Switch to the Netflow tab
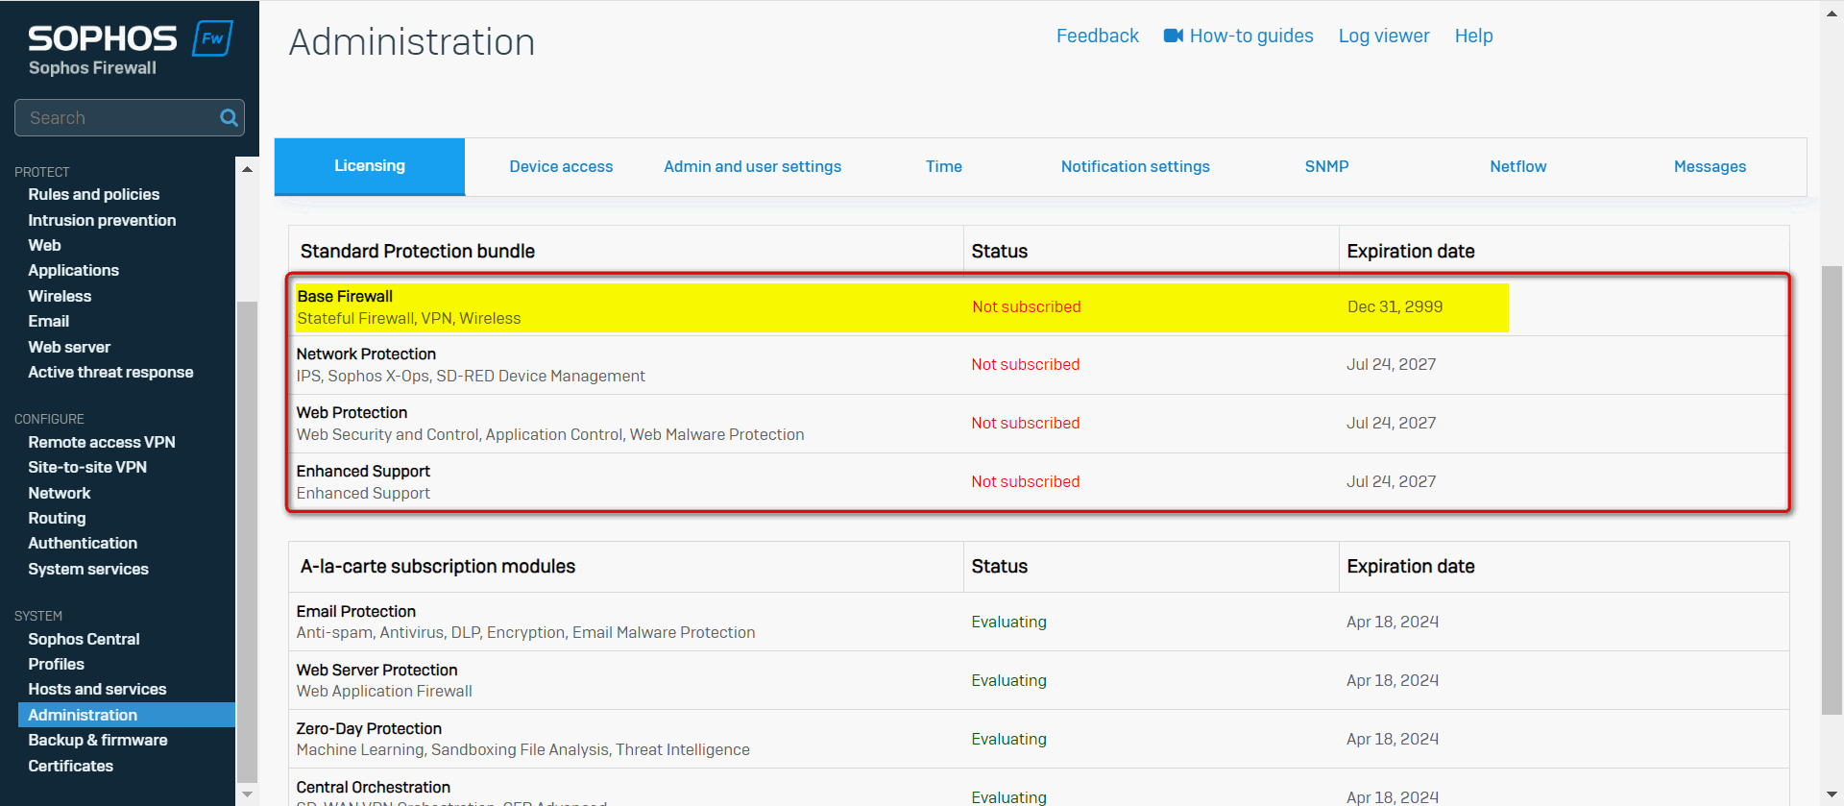Screen dimensions: 1844x806 pyautogui.click(x=1518, y=166)
